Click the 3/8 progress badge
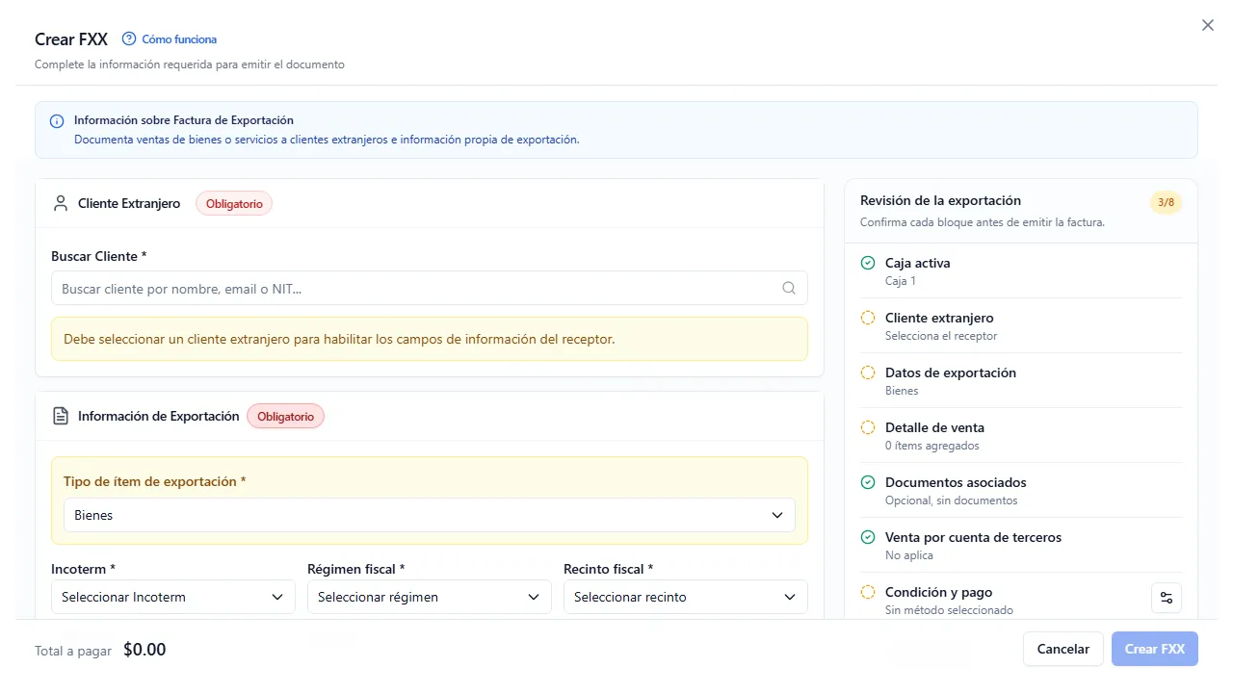This screenshot has width=1233, height=693. (x=1167, y=202)
